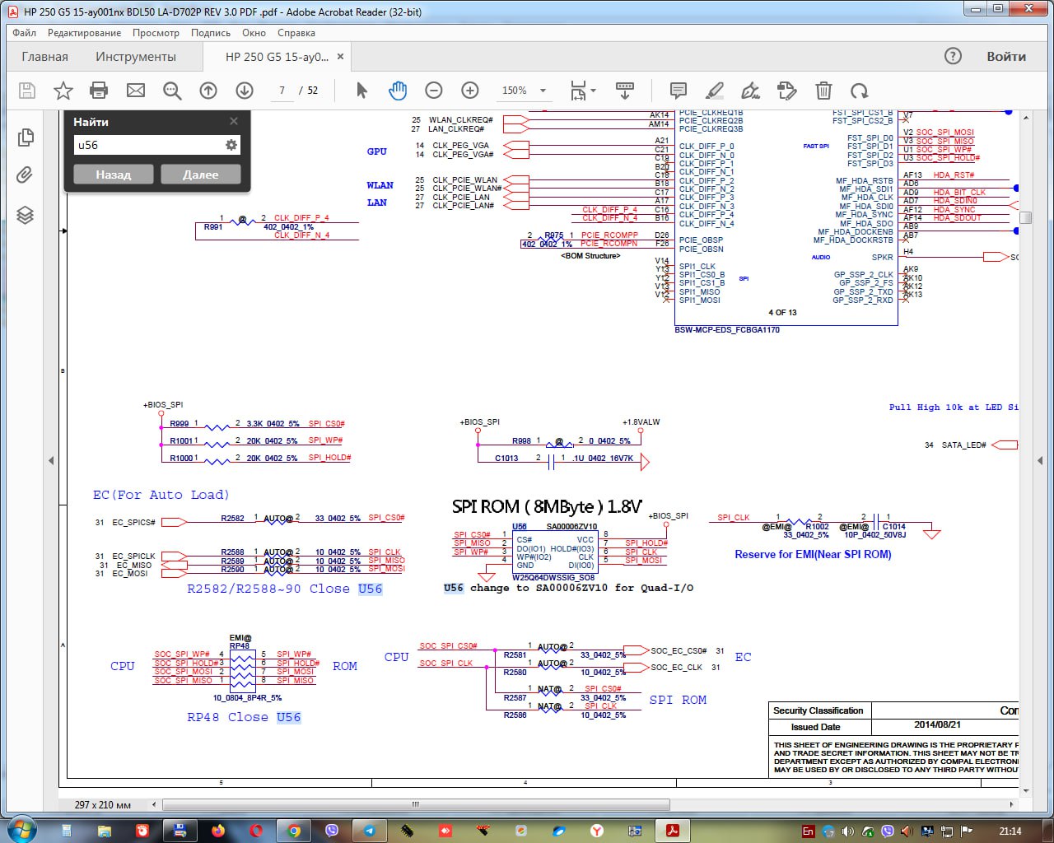Click the vertical scrollbar thumb
The height and width of the screenshot is (843, 1054).
[1025, 218]
